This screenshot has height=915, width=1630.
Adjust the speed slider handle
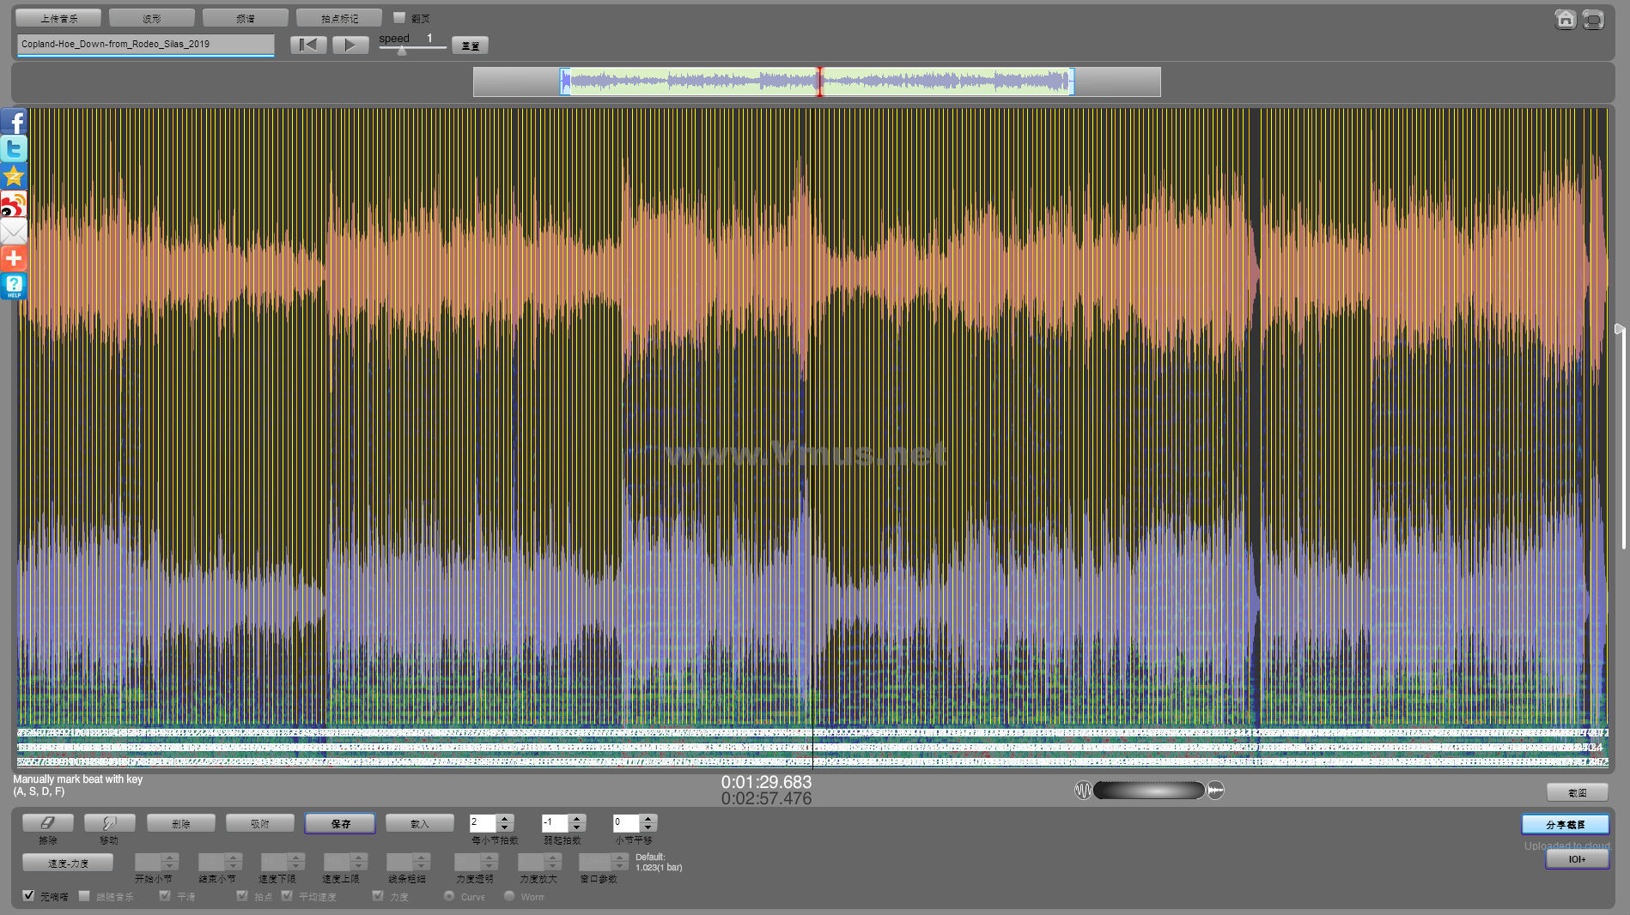(x=402, y=51)
